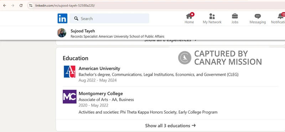
Task: Open the Jobs briefcase icon
Action: click(x=235, y=16)
